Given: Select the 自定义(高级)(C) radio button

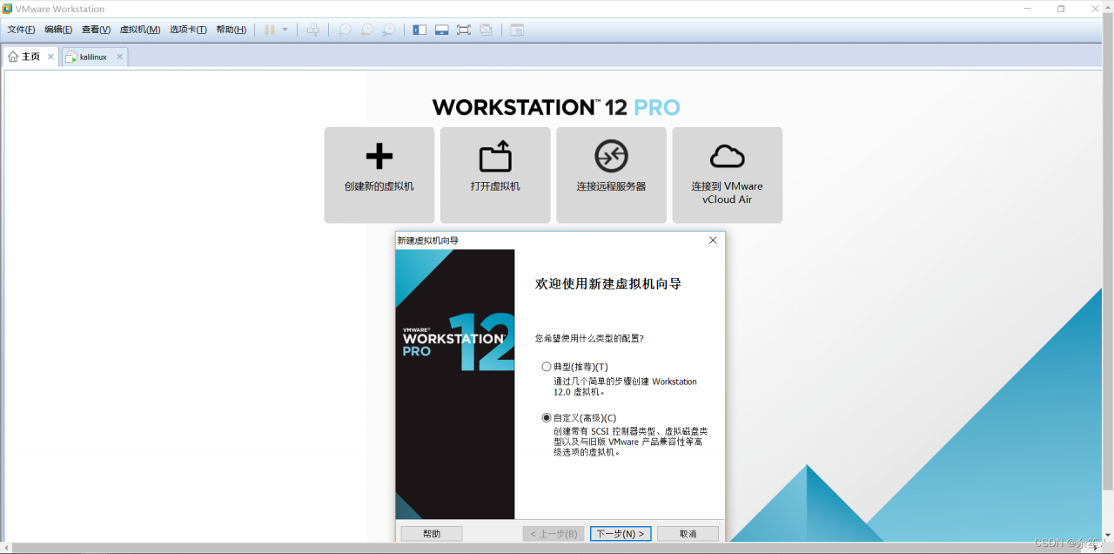Looking at the screenshot, I should pyautogui.click(x=547, y=418).
